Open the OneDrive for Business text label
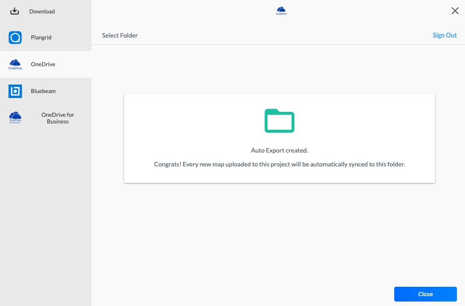Viewport: 465px width, 306px height. (x=58, y=118)
